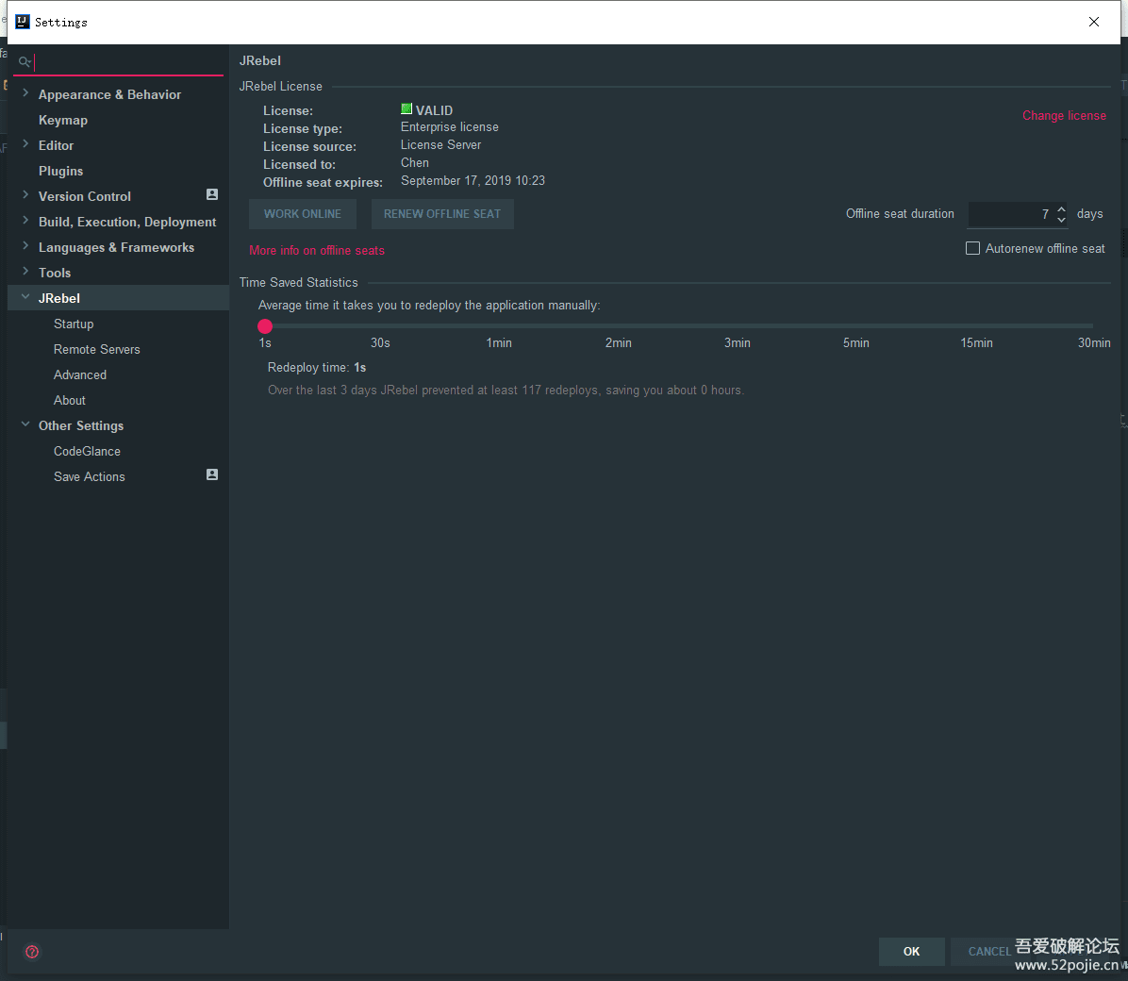Click the Change license link

(x=1064, y=116)
